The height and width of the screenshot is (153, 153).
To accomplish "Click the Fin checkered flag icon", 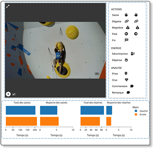I will click(126, 40).
